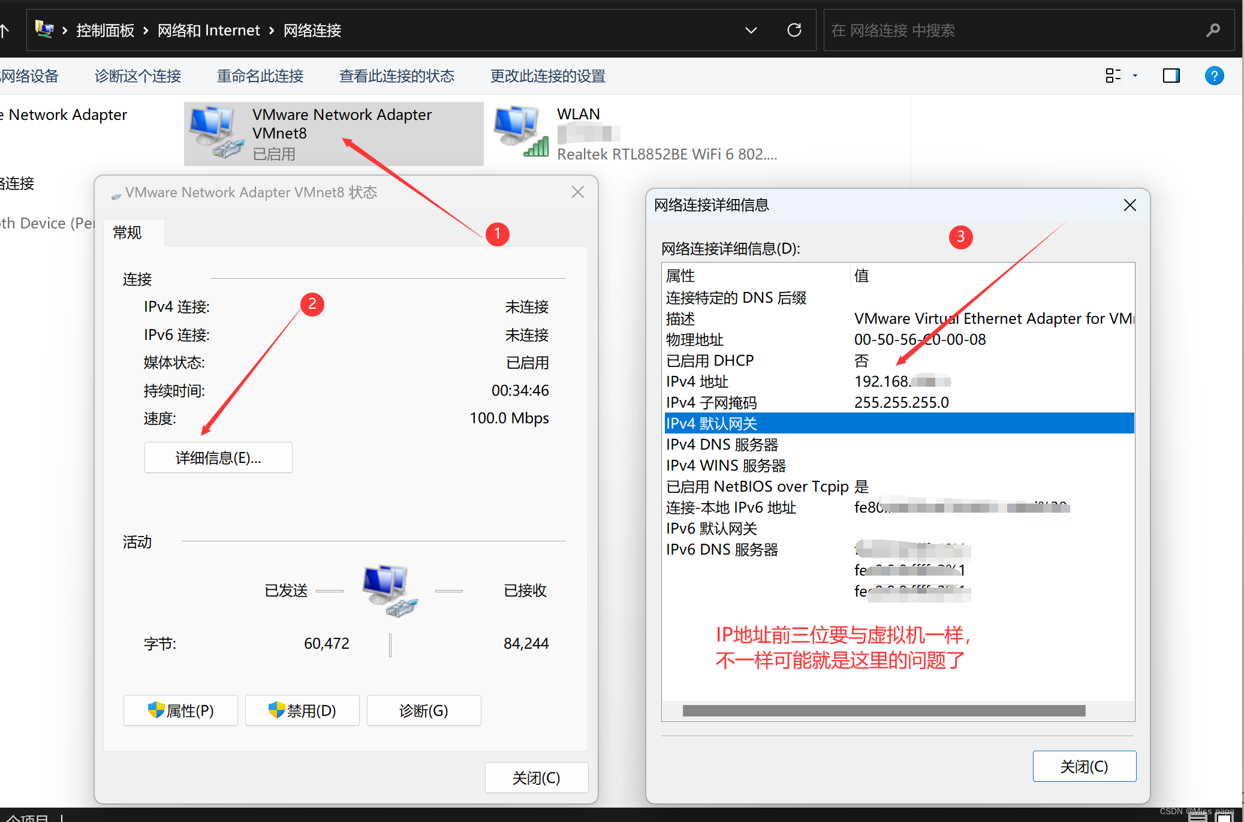
Task: Click 重命名此连接 in the toolbar
Action: [260, 76]
